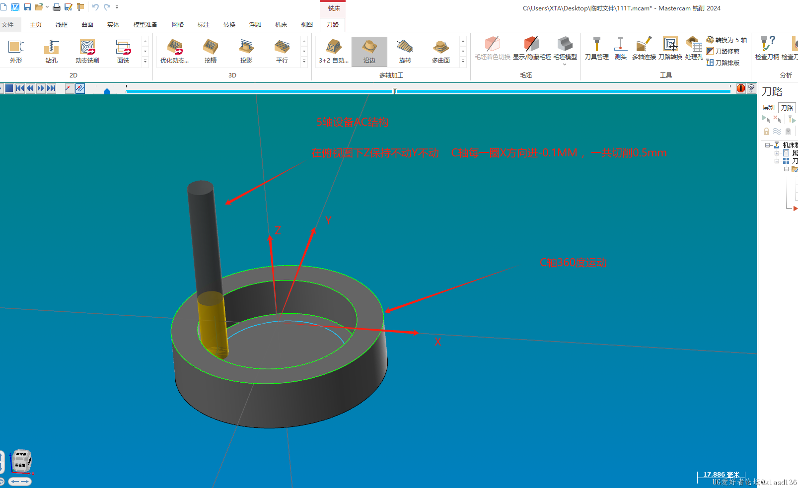The width and height of the screenshot is (798, 488).
Task: Switch to the 曲面 surfaces tab
Action: coord(87,24)
